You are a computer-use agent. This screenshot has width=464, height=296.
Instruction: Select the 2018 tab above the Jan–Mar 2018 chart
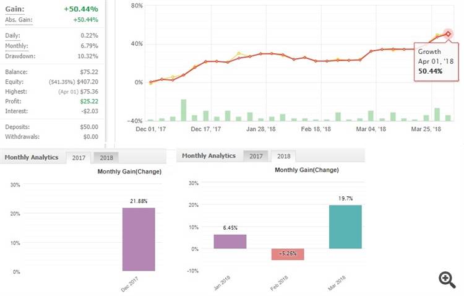click(283, 156)
